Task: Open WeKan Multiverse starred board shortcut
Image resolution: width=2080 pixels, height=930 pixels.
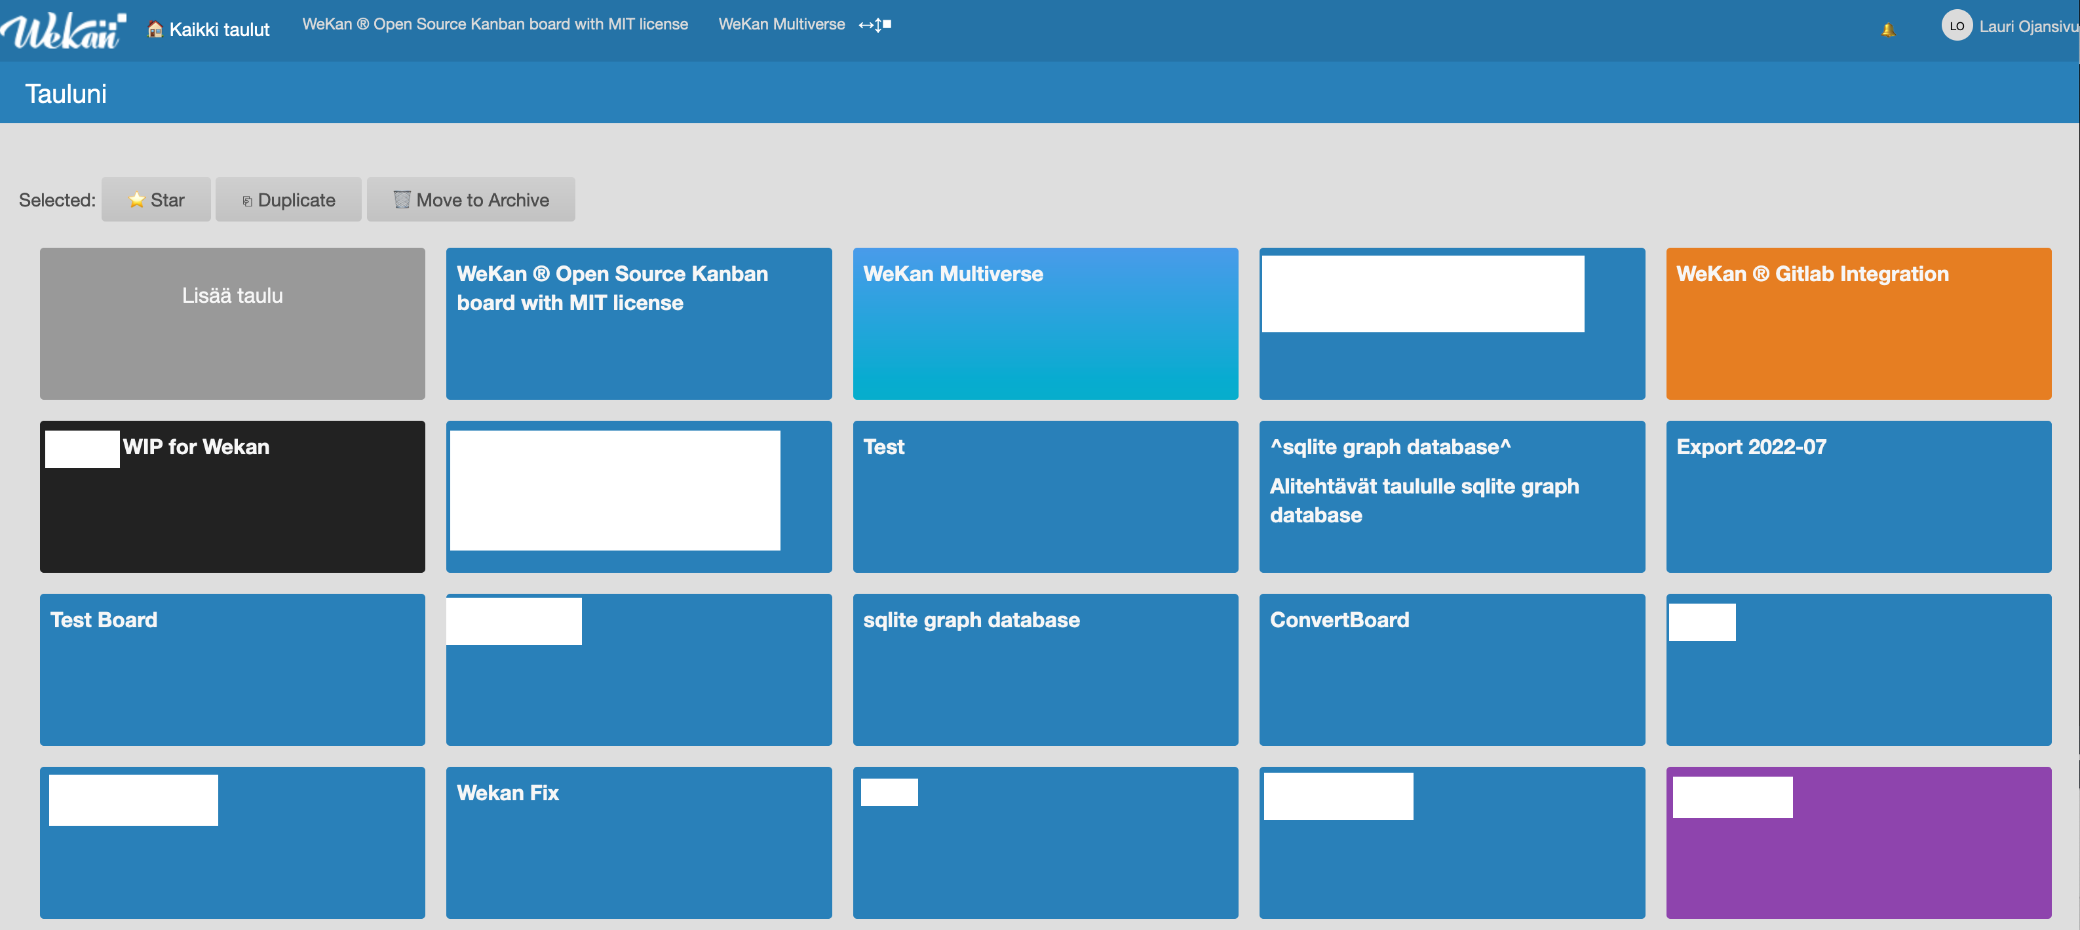Action: [x=780, y=24]
